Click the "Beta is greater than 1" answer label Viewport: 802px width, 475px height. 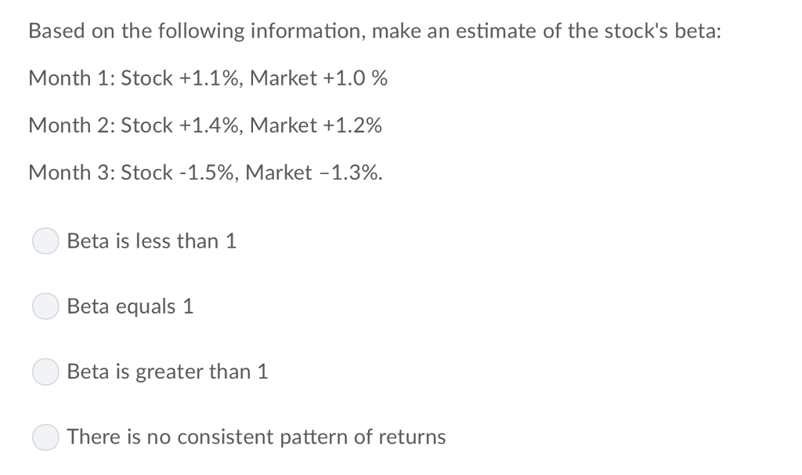[x=168, y=372]
